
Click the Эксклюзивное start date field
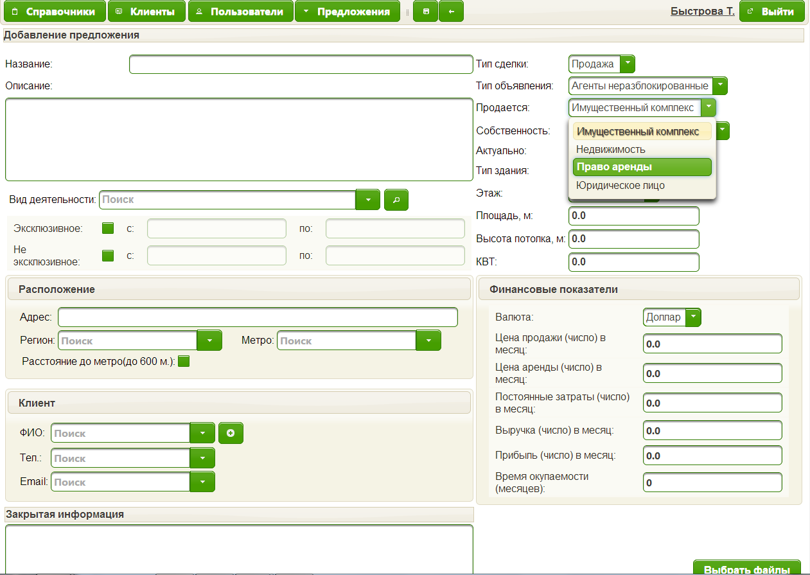(x=216, y=229)
